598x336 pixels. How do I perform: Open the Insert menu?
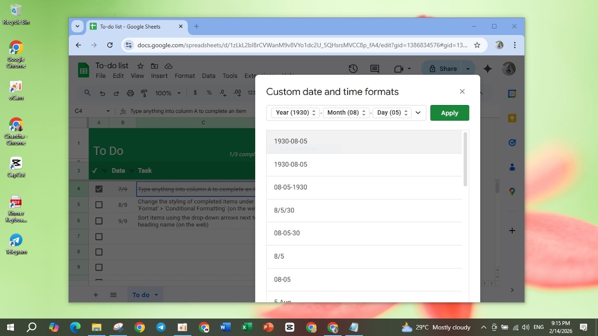point(159,76)
